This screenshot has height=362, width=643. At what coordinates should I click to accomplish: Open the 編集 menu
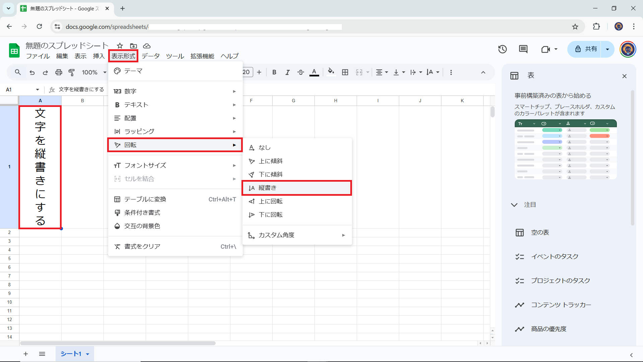pos(62,56)
